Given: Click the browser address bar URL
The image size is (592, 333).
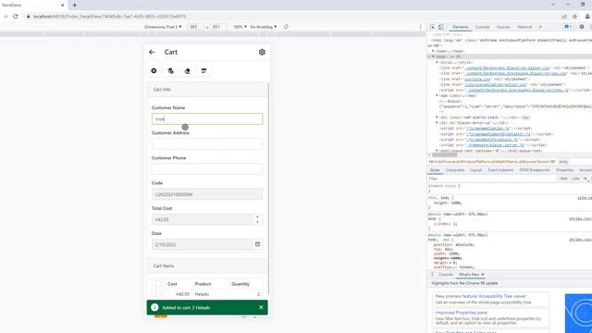Looking at the screenshot, I should pos(109,17).
